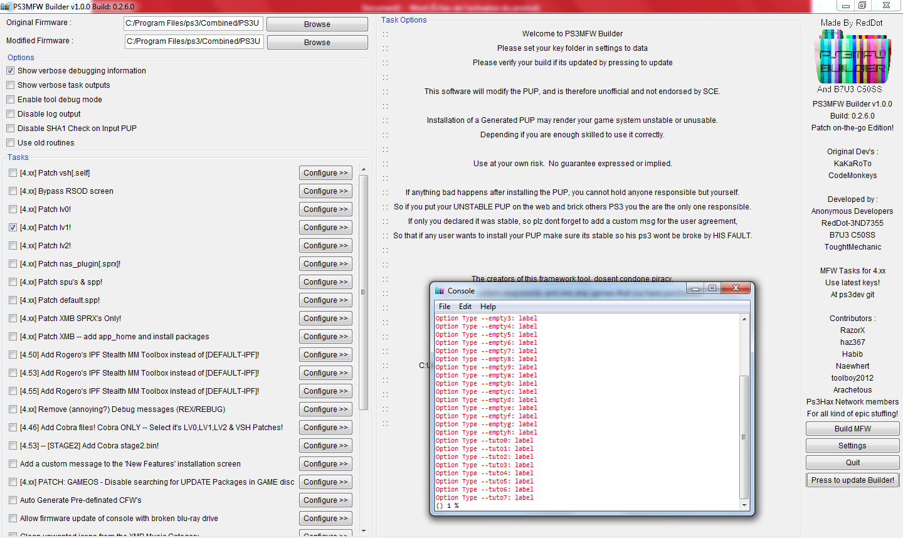Click Tasks list scroll down arrow

[364, 531]
